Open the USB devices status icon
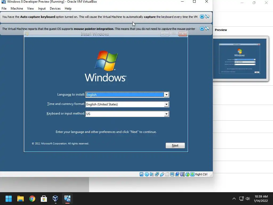This screenshot has width=273, height=205. (162, 174)
